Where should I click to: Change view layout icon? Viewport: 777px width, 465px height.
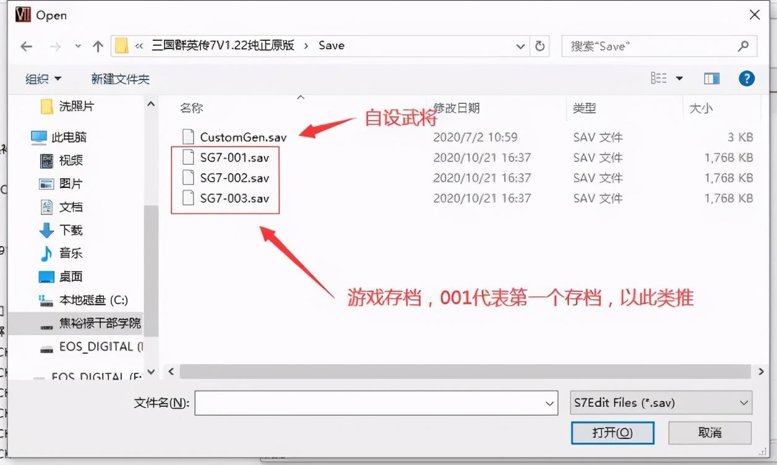tap(659, 78)
